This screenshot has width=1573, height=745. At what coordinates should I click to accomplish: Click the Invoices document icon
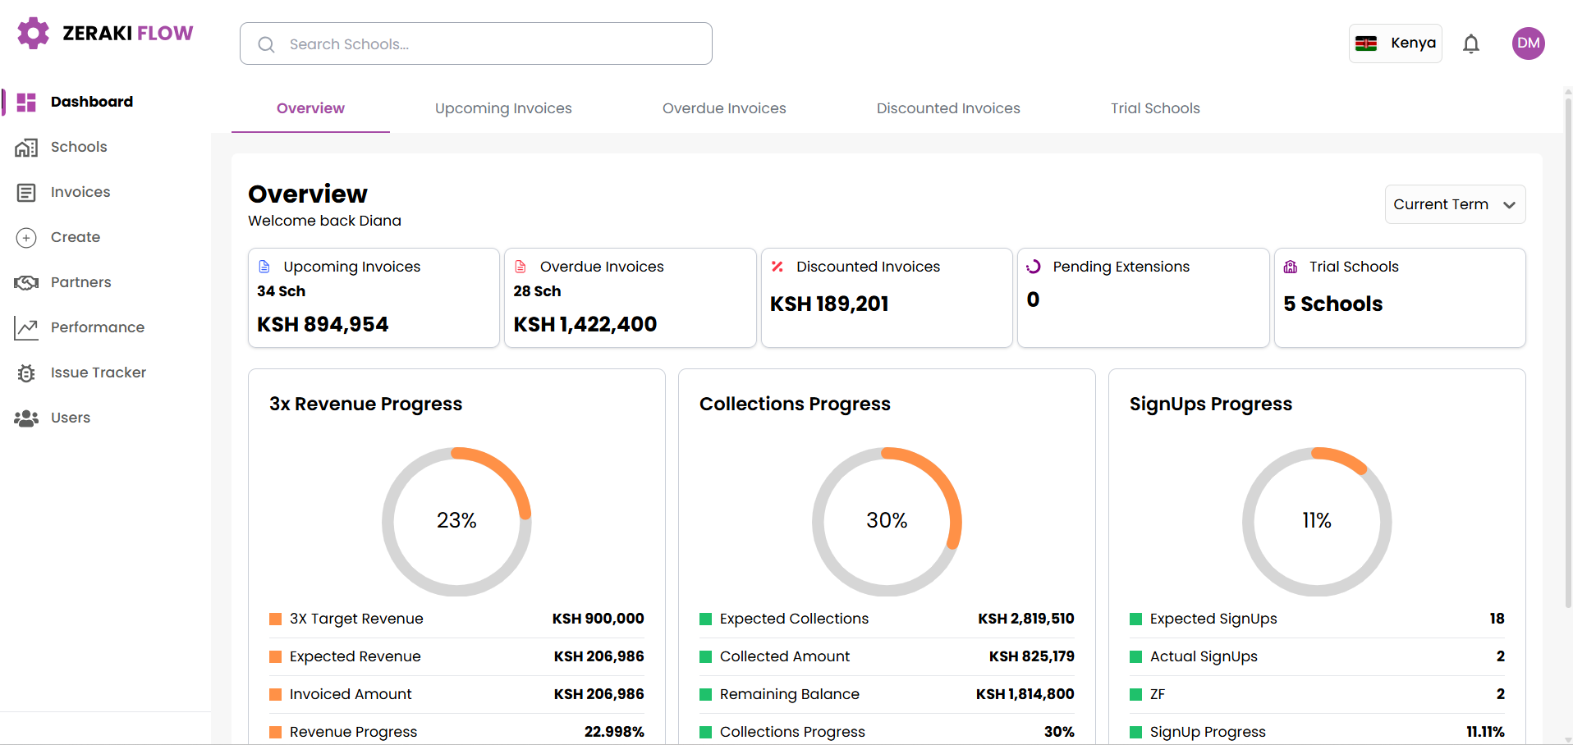[26, 193]
